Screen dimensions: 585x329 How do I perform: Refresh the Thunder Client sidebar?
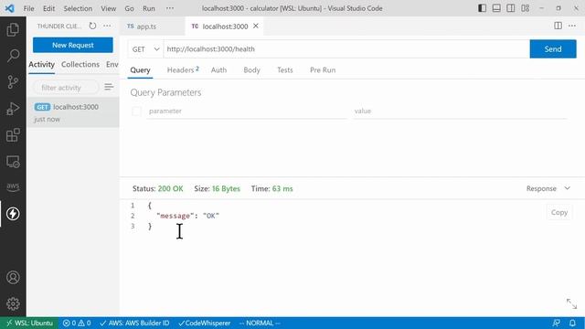(92, 26)
